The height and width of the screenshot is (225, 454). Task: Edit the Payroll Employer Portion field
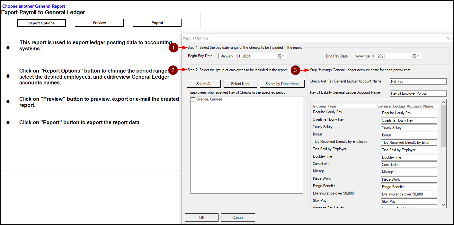418,93
